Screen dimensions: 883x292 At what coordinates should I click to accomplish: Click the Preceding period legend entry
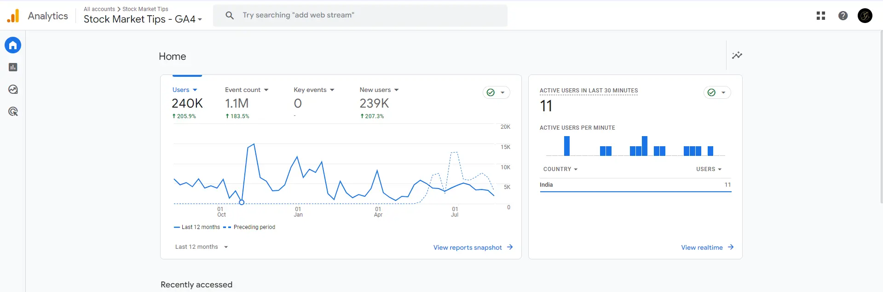(x=249, y=227)
